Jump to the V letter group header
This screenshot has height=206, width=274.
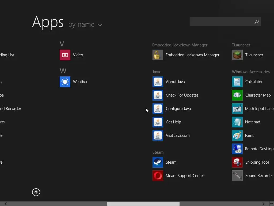[62, 44]
